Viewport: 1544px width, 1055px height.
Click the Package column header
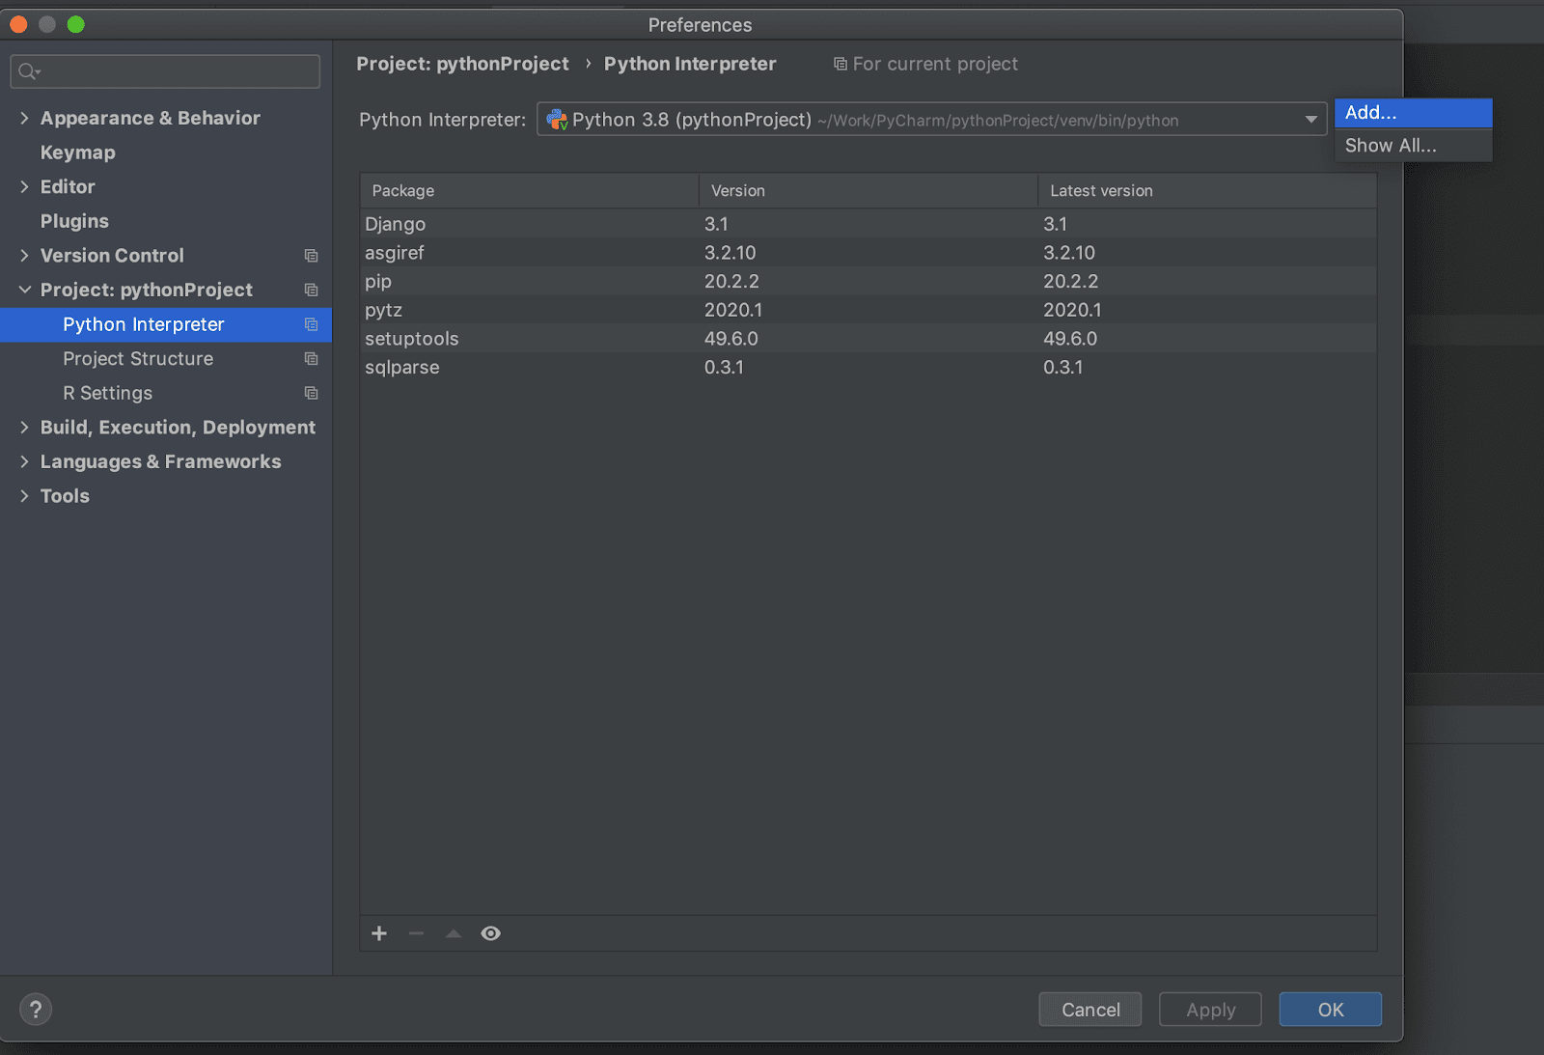pos(530,191)
